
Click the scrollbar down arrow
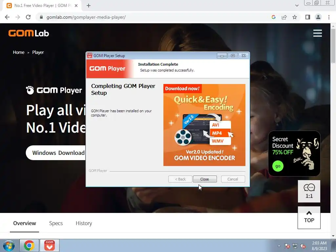click(333, 236)
